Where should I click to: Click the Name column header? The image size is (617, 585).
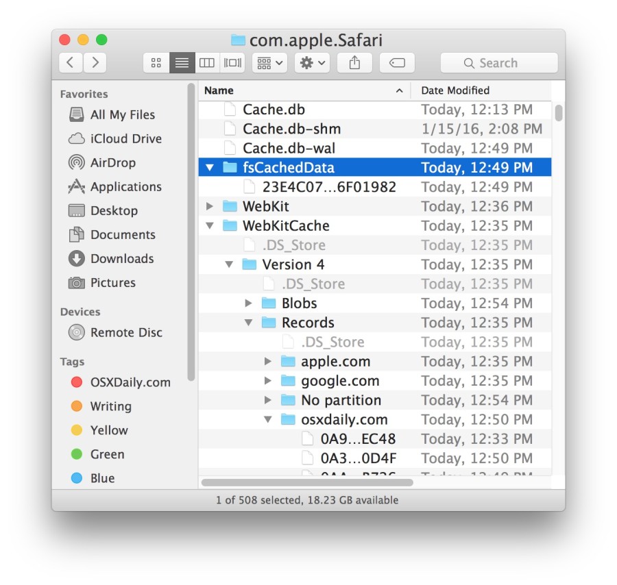[219, 90]
